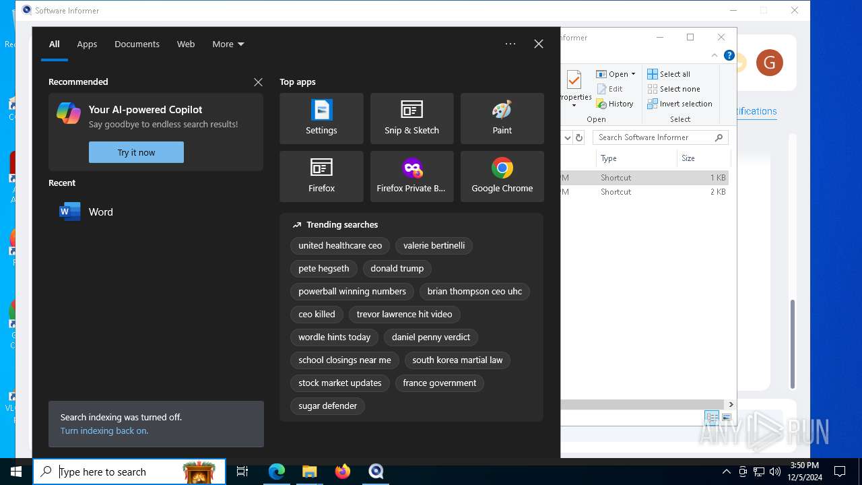The width and height of the screenshot is (862, 485).
Task: Open the Software Informer taskbar icon
Action: click(x=376, y=472)
